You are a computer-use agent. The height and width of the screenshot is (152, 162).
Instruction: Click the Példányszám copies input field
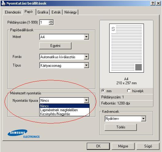click(x=44, y=22)
